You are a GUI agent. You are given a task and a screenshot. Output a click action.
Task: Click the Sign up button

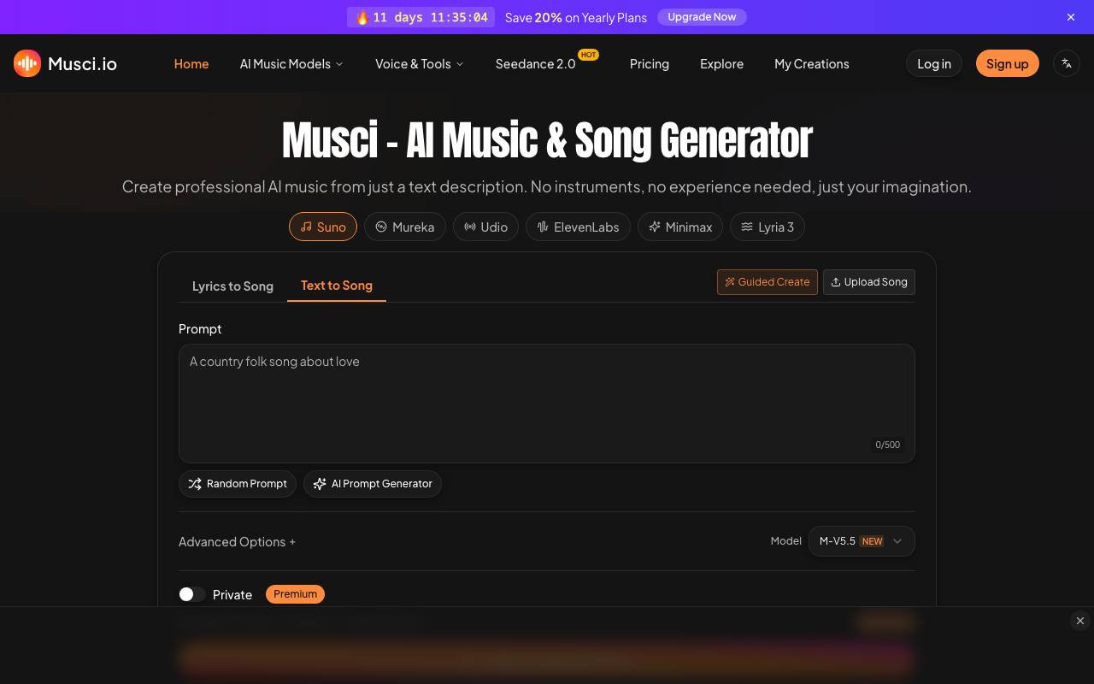point(1008,63)
